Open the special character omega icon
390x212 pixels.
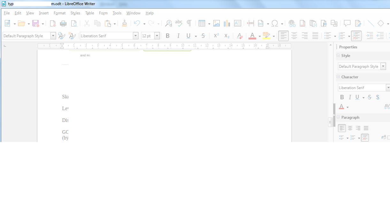[x=274, y=23]
